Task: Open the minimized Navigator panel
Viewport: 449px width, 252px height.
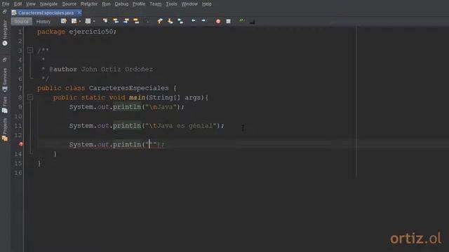Action: point(5,33)
